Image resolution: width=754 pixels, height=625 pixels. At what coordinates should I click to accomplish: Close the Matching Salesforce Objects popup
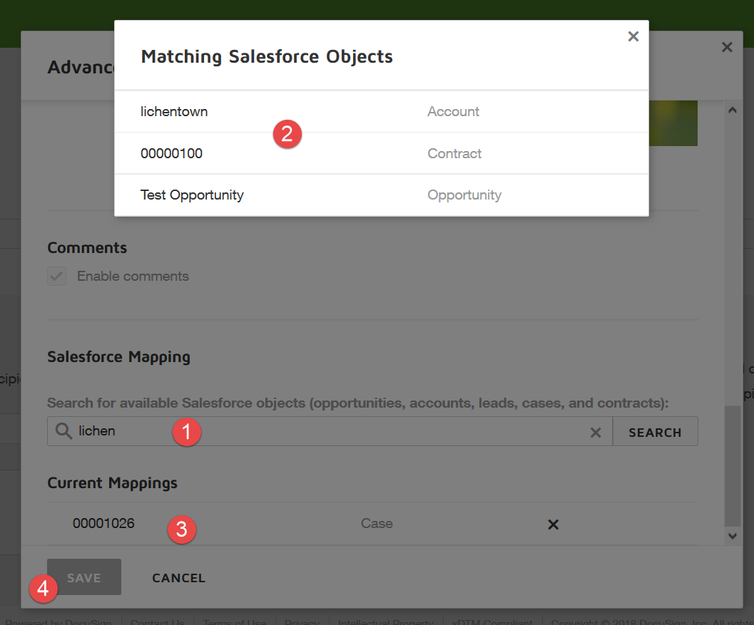633,36
